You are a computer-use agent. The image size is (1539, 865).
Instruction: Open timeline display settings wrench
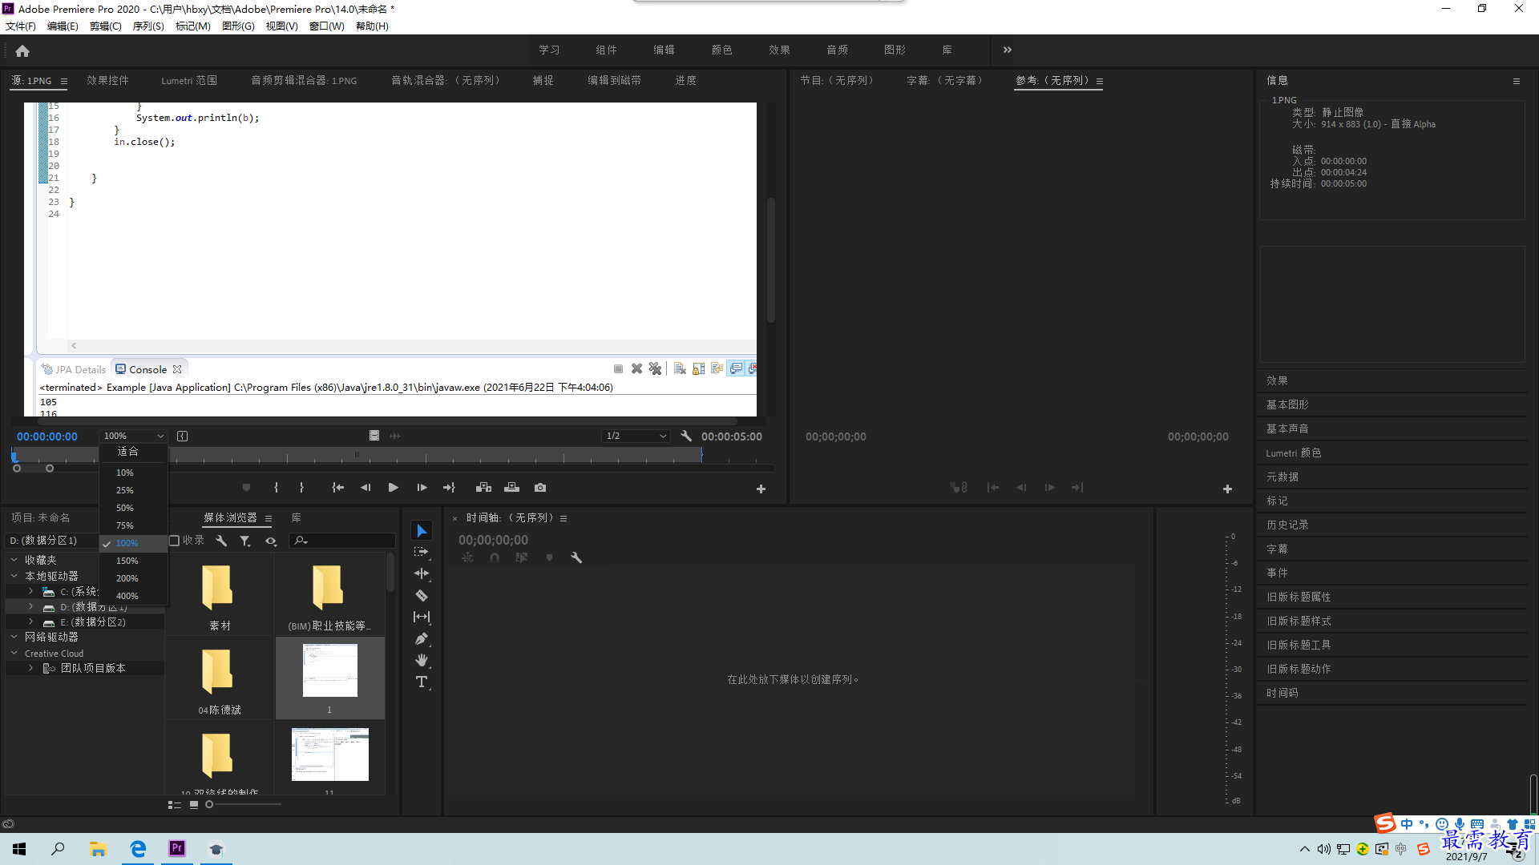576,558
